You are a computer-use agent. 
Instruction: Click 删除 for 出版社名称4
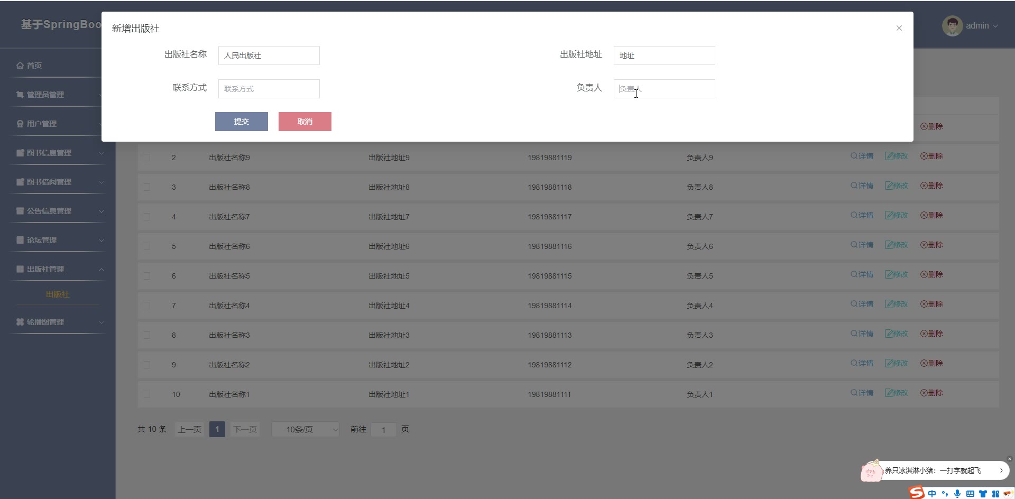[x=931, y=304]
